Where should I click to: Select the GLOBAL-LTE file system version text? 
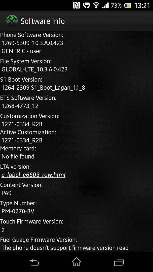pos(34,70)
